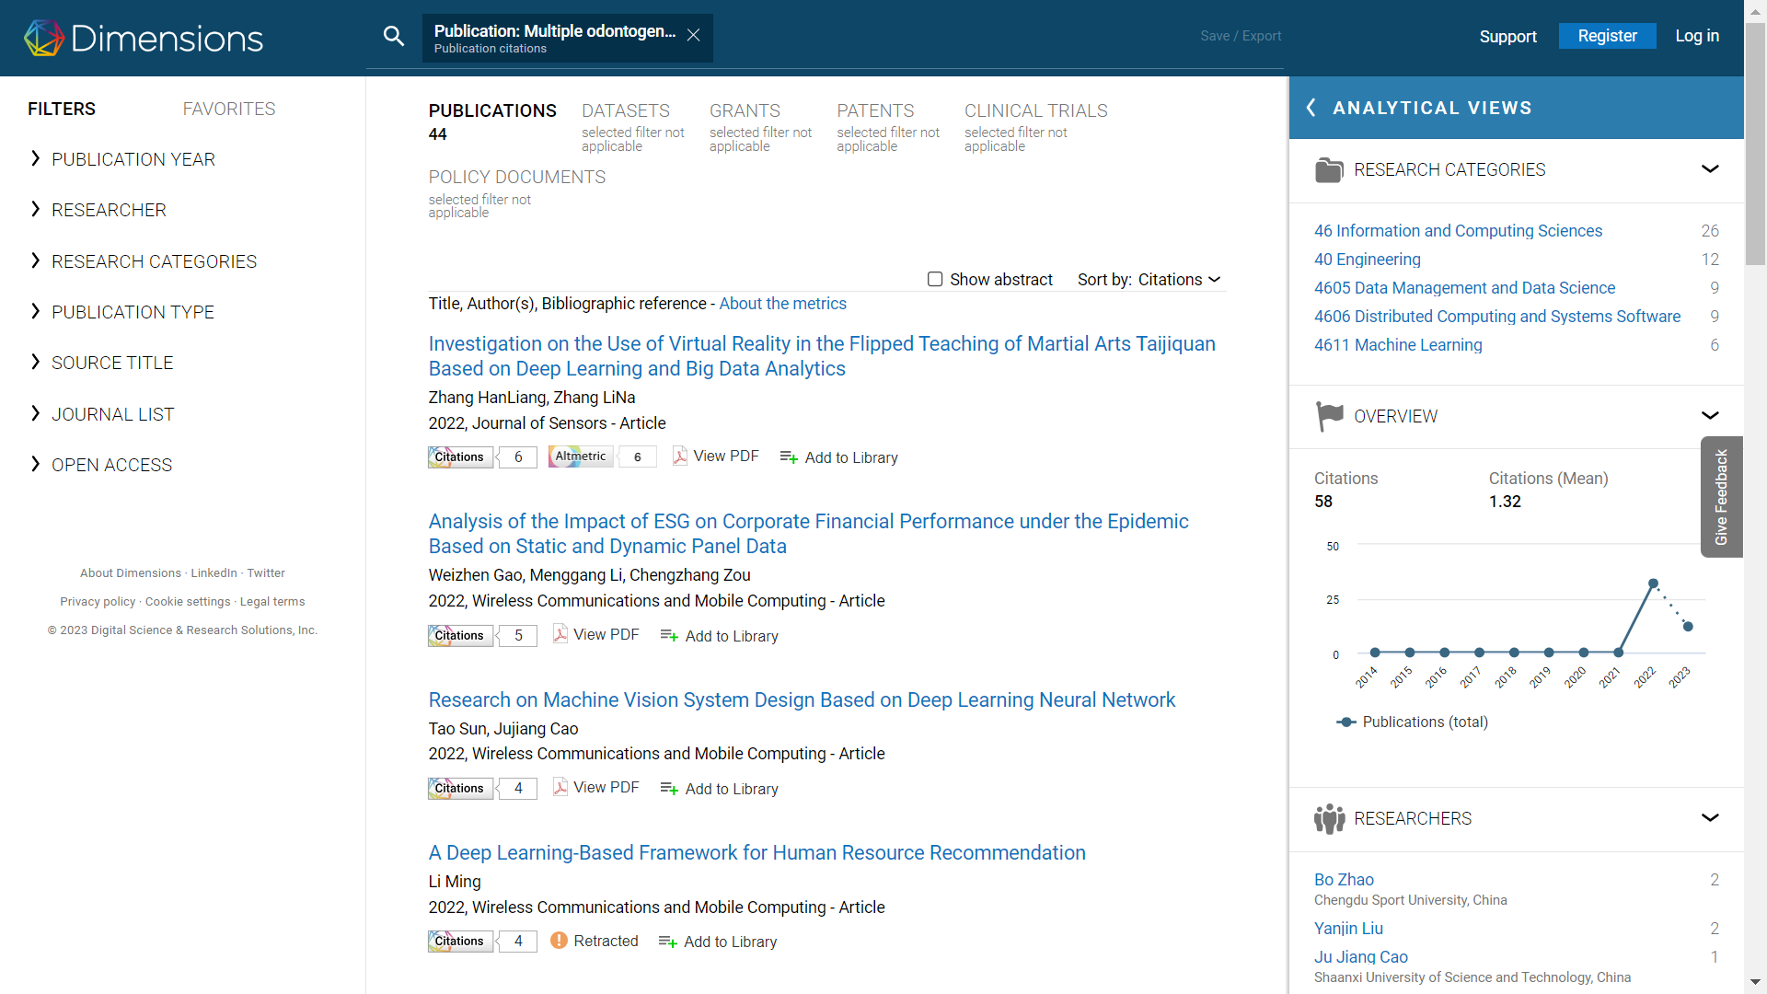Enable the Show abstract checkbox
1767x994 pixels.
tap(935, 279)
